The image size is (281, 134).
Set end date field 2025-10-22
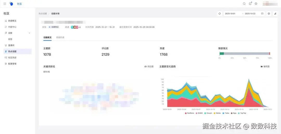coord(250,14)
